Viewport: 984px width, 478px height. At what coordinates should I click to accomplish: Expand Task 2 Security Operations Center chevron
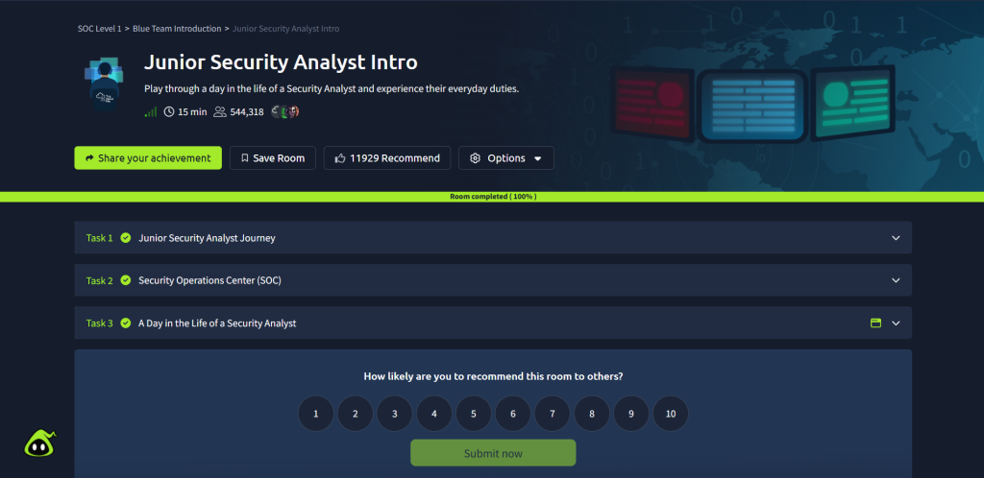896,280
